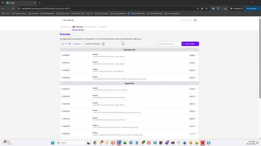Screen dimensions: 261x146
Task: Open the Export Ledger dropdown arrow
Action: pos(198,44)
